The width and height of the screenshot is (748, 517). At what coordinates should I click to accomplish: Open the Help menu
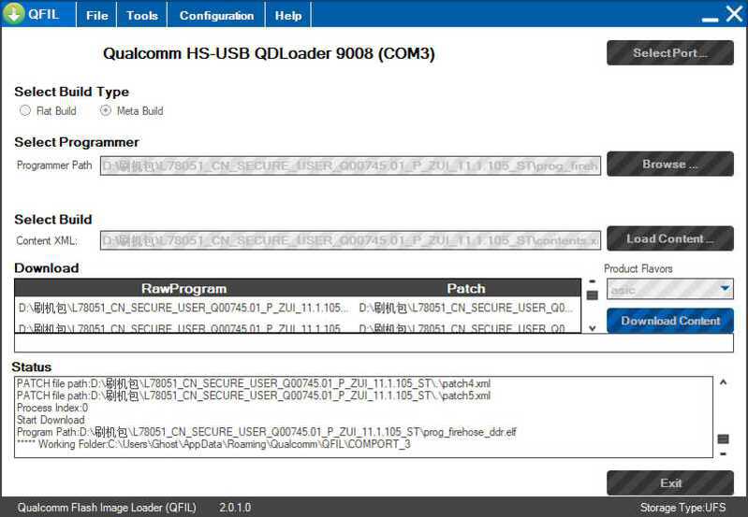[x=288, y=15]
